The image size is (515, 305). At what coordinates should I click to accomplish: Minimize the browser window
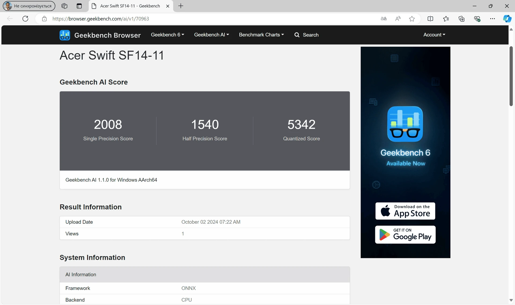[474, 6]
